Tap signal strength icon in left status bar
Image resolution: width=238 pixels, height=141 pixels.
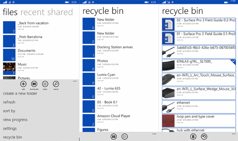point(5,2)
